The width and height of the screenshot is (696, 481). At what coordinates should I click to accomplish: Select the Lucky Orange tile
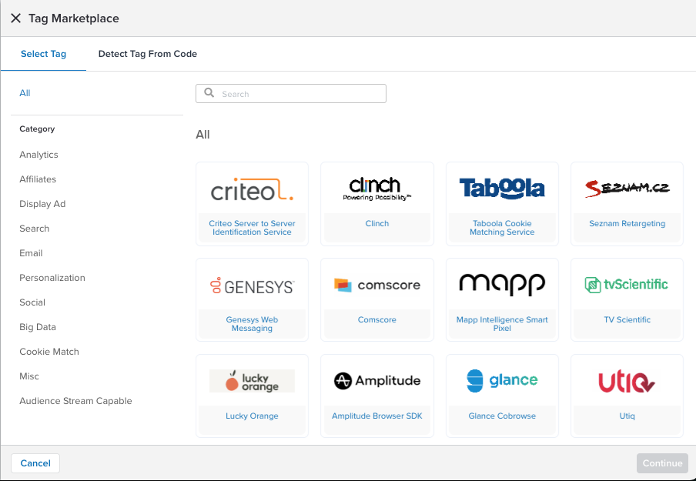pyautogui.click(x=252, y=395)
